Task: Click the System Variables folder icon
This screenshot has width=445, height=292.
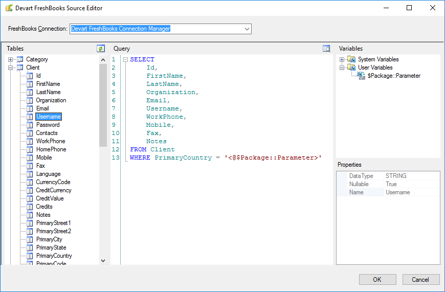Action: [351, 59]
